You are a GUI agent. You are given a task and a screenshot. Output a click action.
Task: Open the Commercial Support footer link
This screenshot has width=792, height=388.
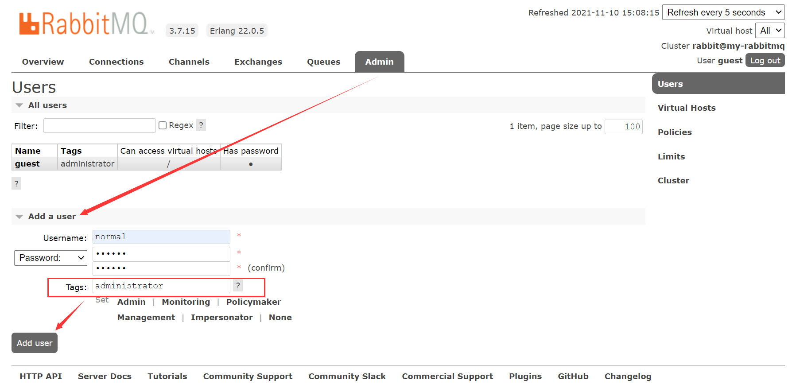pyautogui.click(x=447, y=376)
